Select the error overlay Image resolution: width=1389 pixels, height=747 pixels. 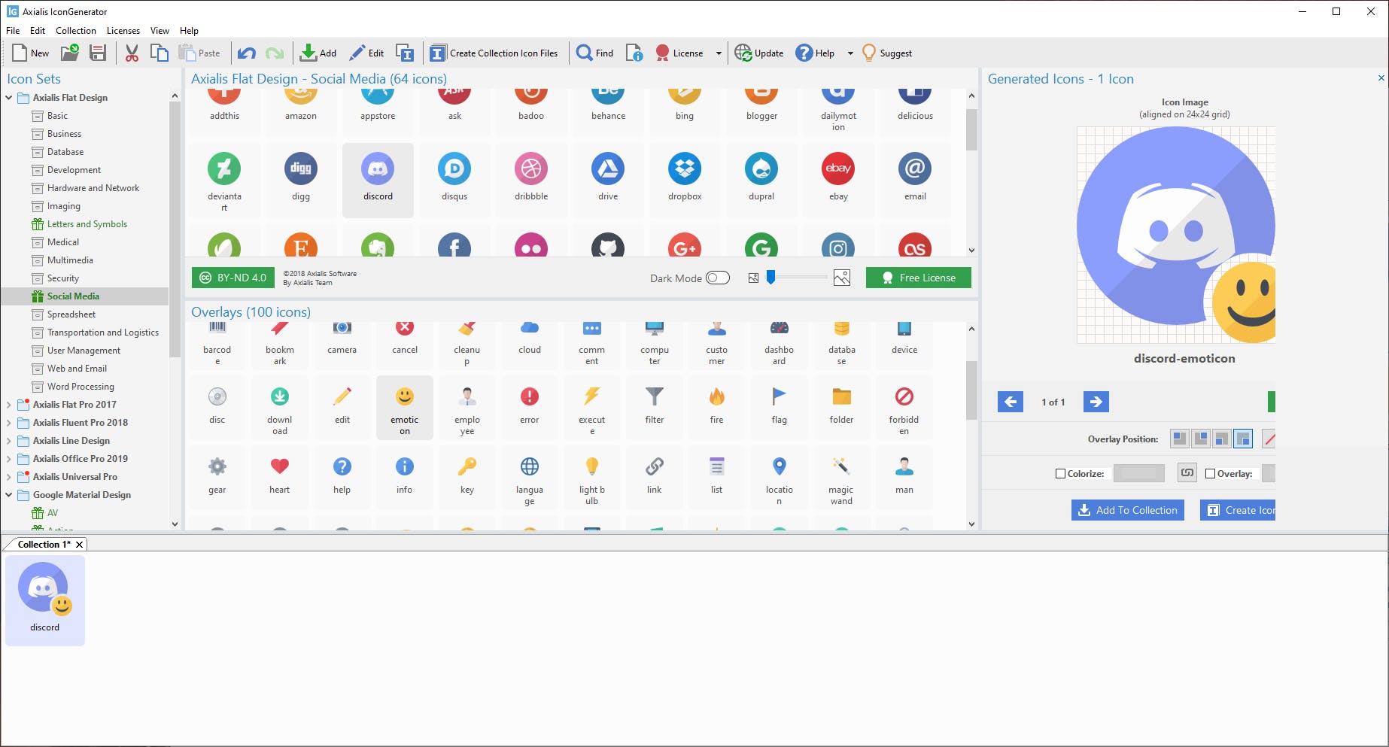(x=530, y=408)
